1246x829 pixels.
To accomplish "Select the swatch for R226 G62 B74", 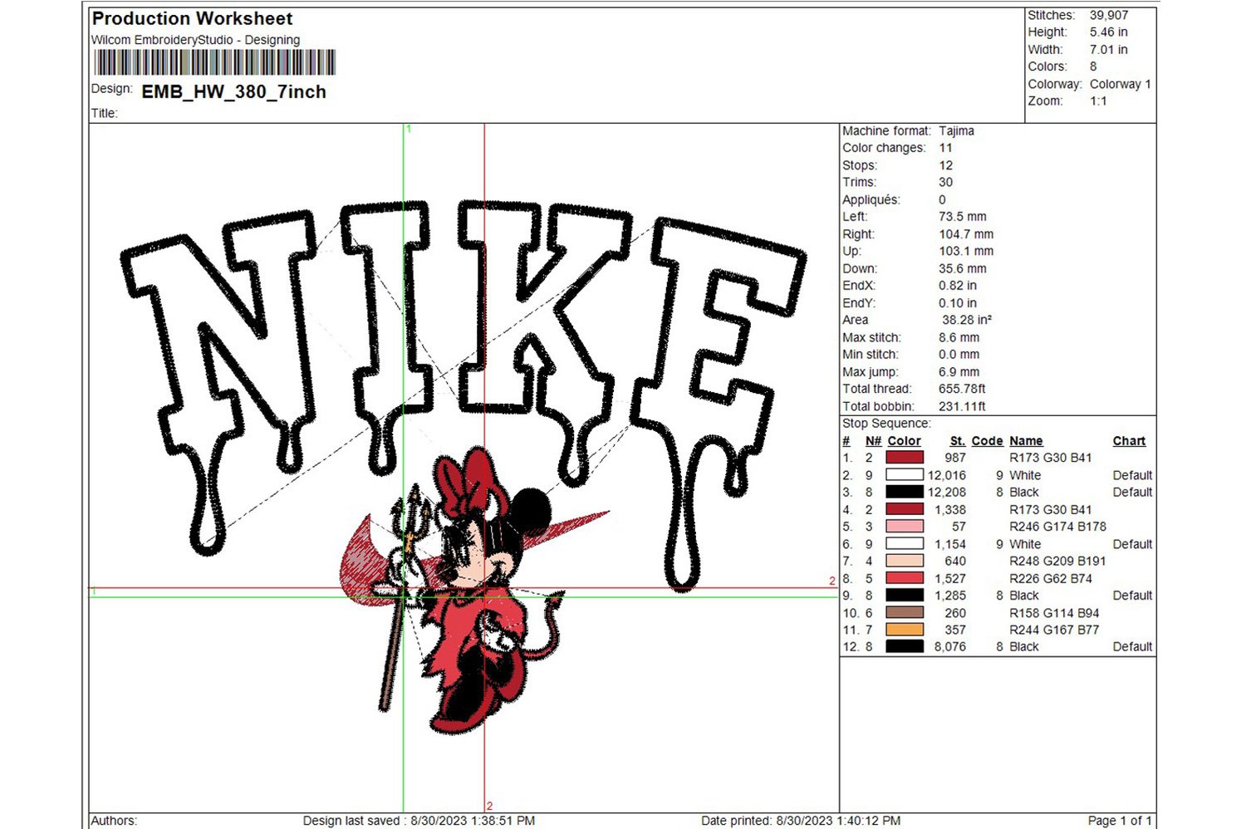I will point(905,578).
